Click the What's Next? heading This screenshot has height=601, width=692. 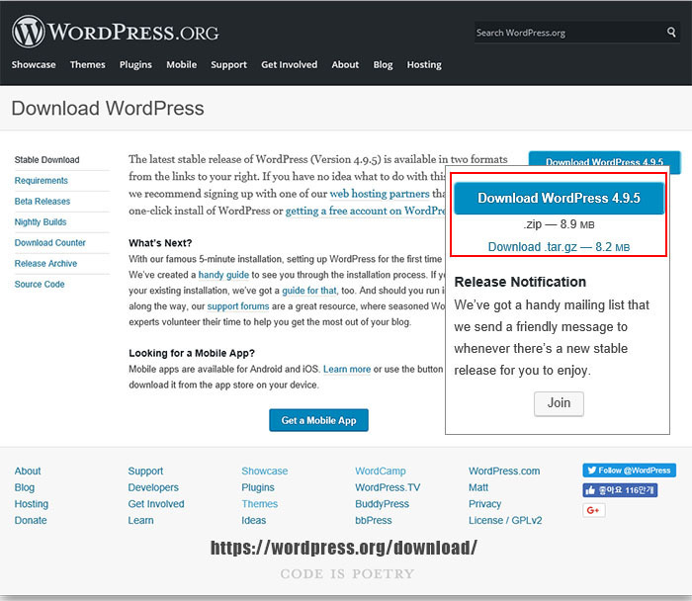click(x=160, y=243)
